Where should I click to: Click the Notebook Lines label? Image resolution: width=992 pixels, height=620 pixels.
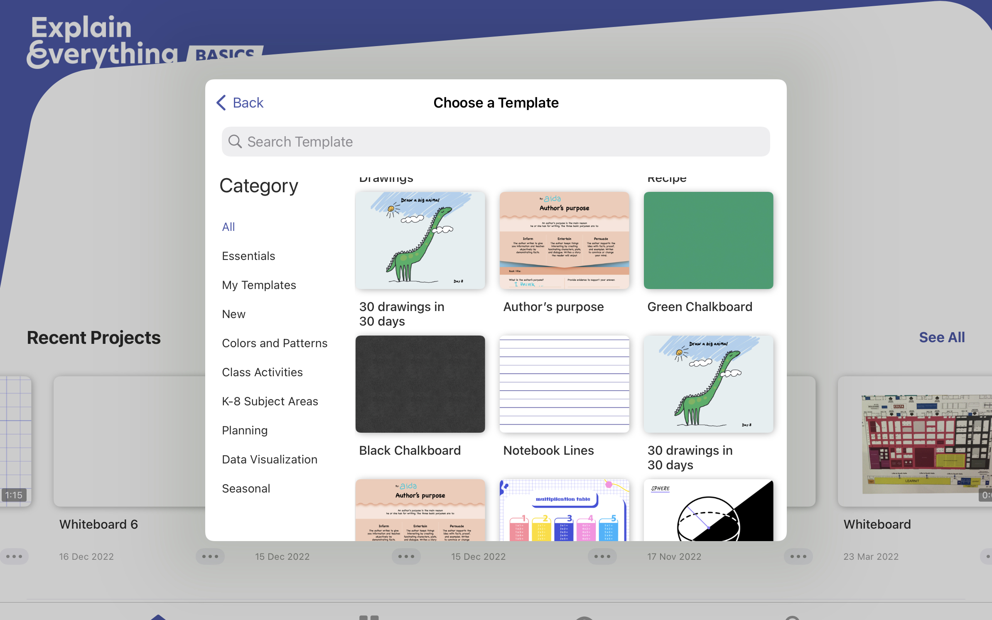point(548,450)
